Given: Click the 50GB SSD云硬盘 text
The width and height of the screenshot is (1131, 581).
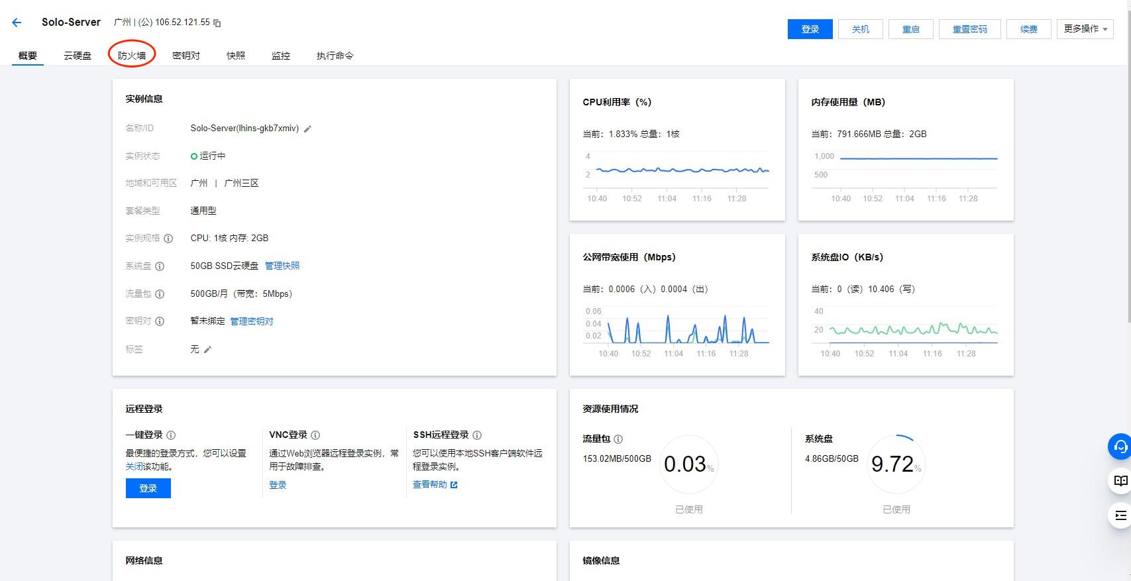Looking at the screenshot, I should (x=225, y=266).
